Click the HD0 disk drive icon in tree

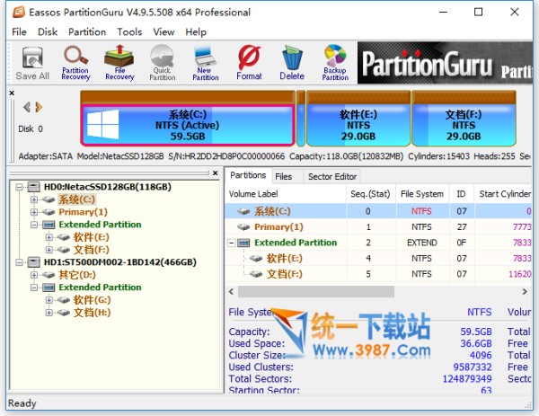pyautogui.click(x=34, y=187)
